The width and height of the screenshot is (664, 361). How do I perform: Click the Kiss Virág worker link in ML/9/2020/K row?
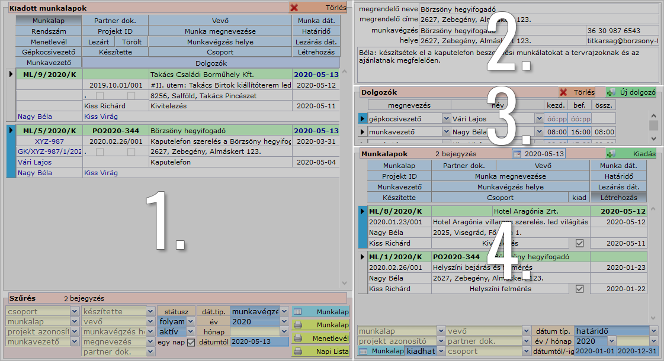[x=101, y=117]
